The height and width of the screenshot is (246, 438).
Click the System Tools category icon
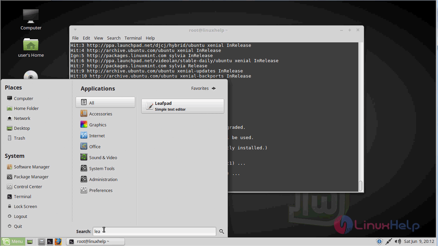pyautogui.click(x=83, y=168)
